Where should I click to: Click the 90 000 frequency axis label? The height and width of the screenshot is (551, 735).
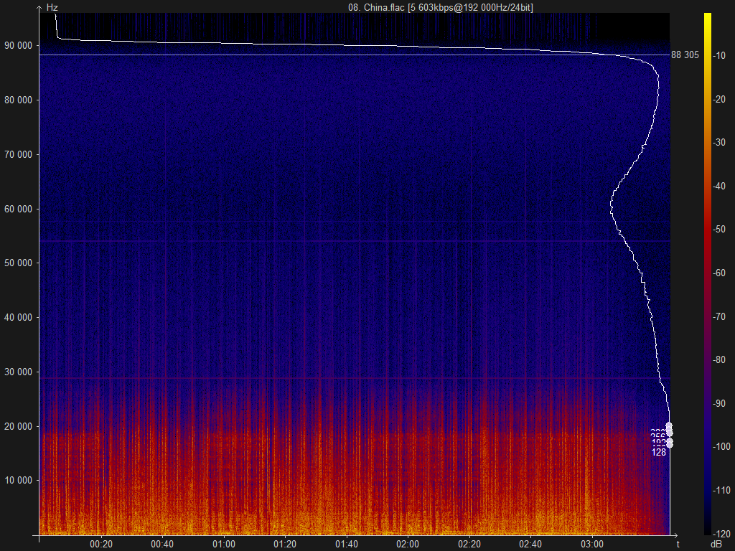click(x=19, y=45)
